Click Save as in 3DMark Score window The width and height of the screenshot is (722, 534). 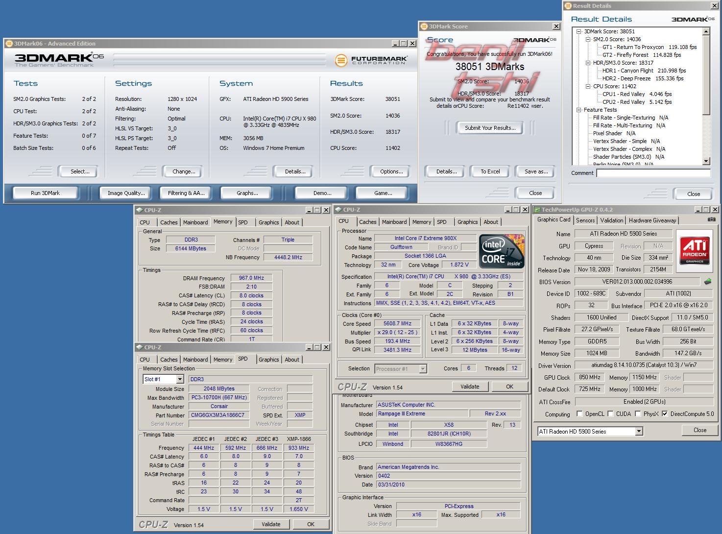(x=536, y=171)
